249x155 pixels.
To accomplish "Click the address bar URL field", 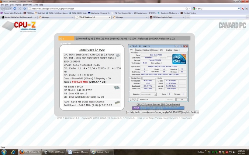I will point(106,8).
